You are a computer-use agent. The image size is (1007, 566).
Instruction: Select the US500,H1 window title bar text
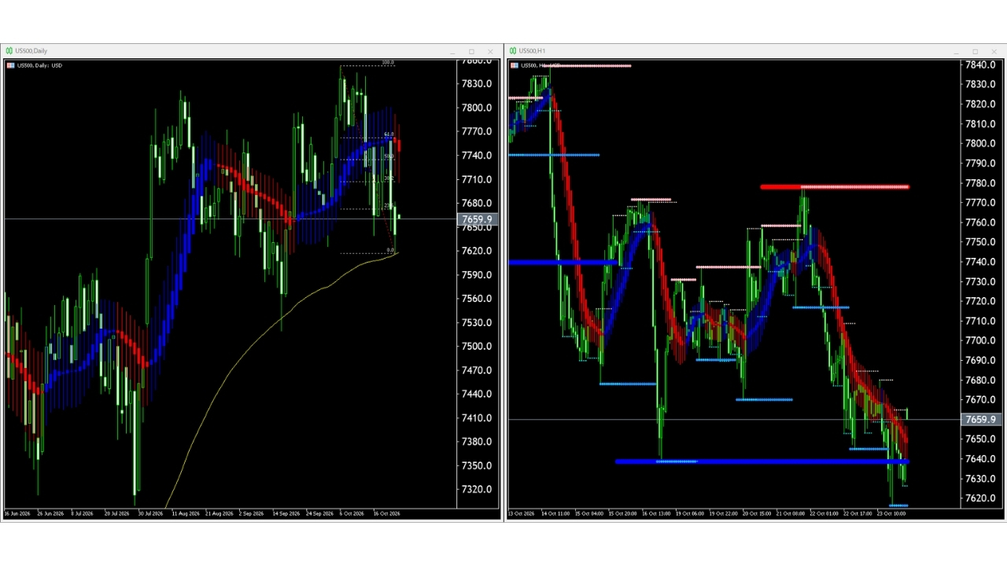pos(533,51)
